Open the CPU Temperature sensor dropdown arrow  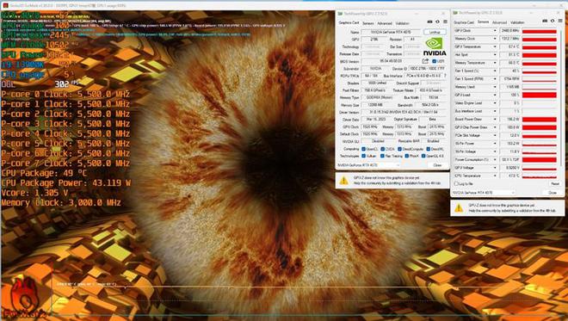[495, 176]
